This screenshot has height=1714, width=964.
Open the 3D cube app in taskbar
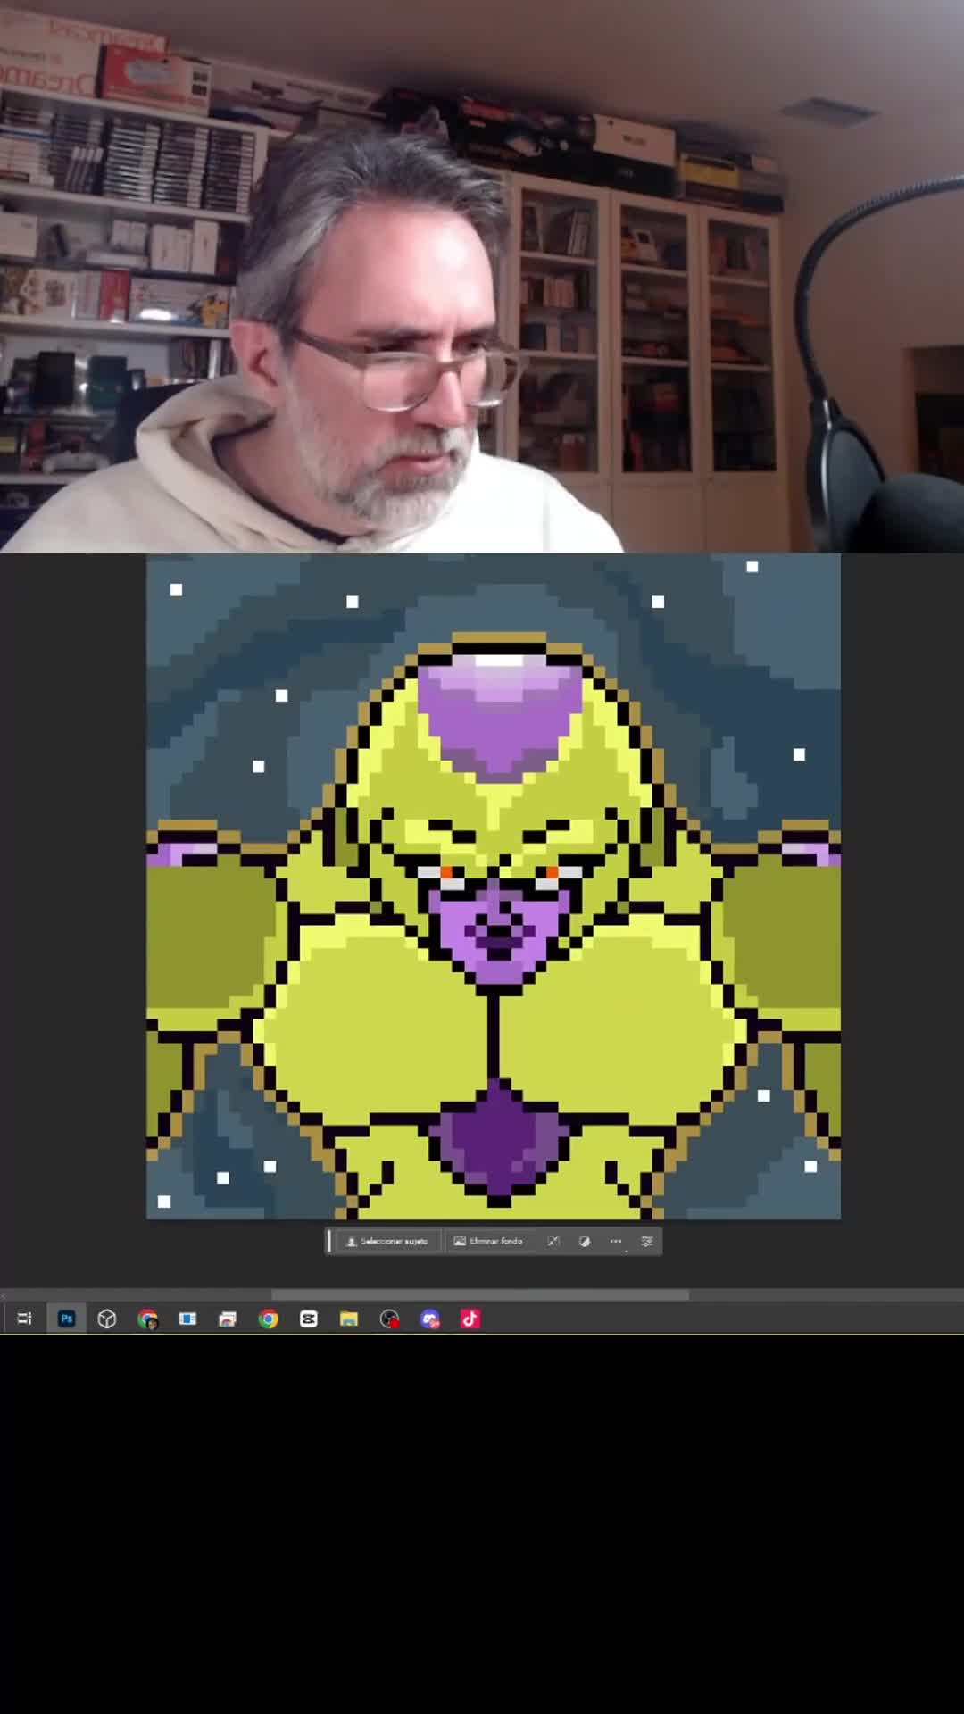107,1319
